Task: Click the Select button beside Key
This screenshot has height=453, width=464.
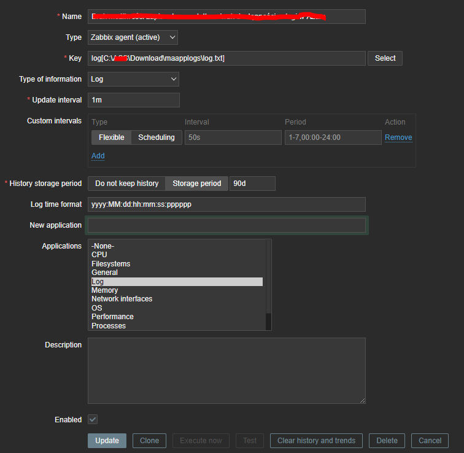Action: click(385, 58)
